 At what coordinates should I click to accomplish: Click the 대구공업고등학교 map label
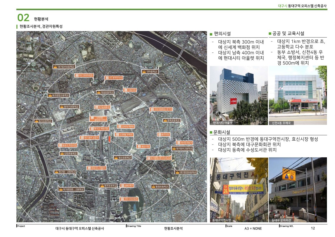(x=58, y=95)
